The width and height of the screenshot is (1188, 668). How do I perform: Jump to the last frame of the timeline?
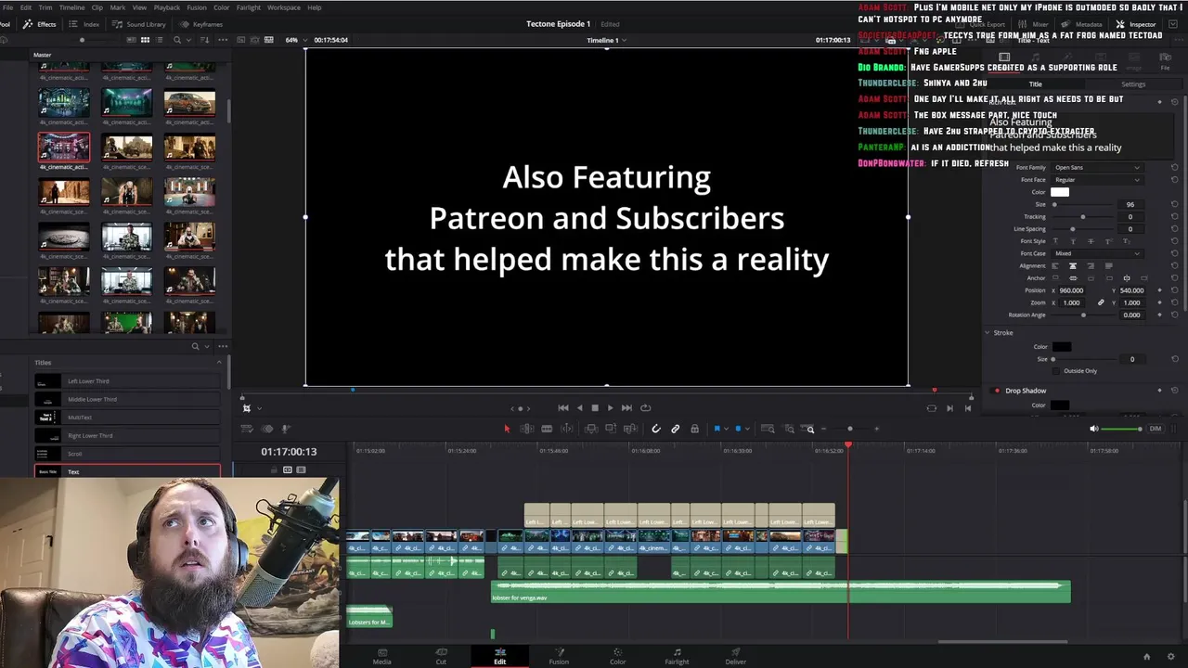click(x=626, y=407)
